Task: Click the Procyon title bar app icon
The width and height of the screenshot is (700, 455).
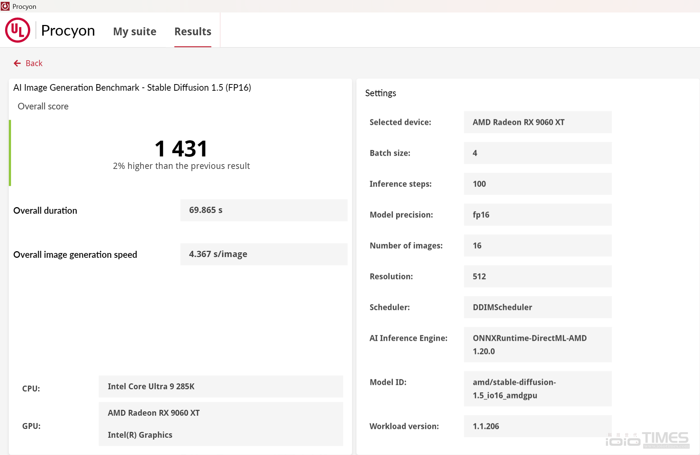Action: [x=5, y=6]
